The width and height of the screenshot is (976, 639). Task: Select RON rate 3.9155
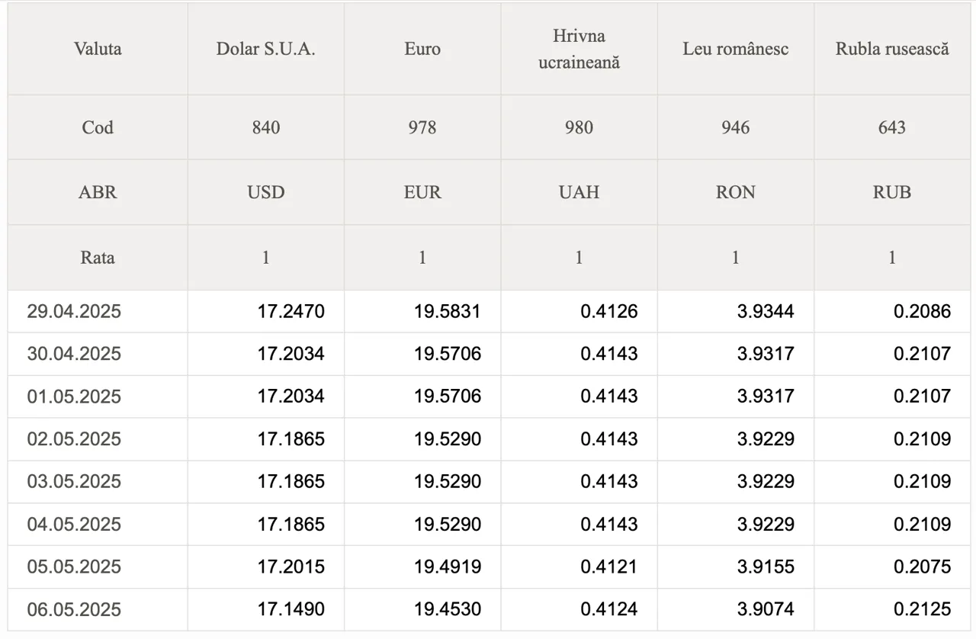766,567
